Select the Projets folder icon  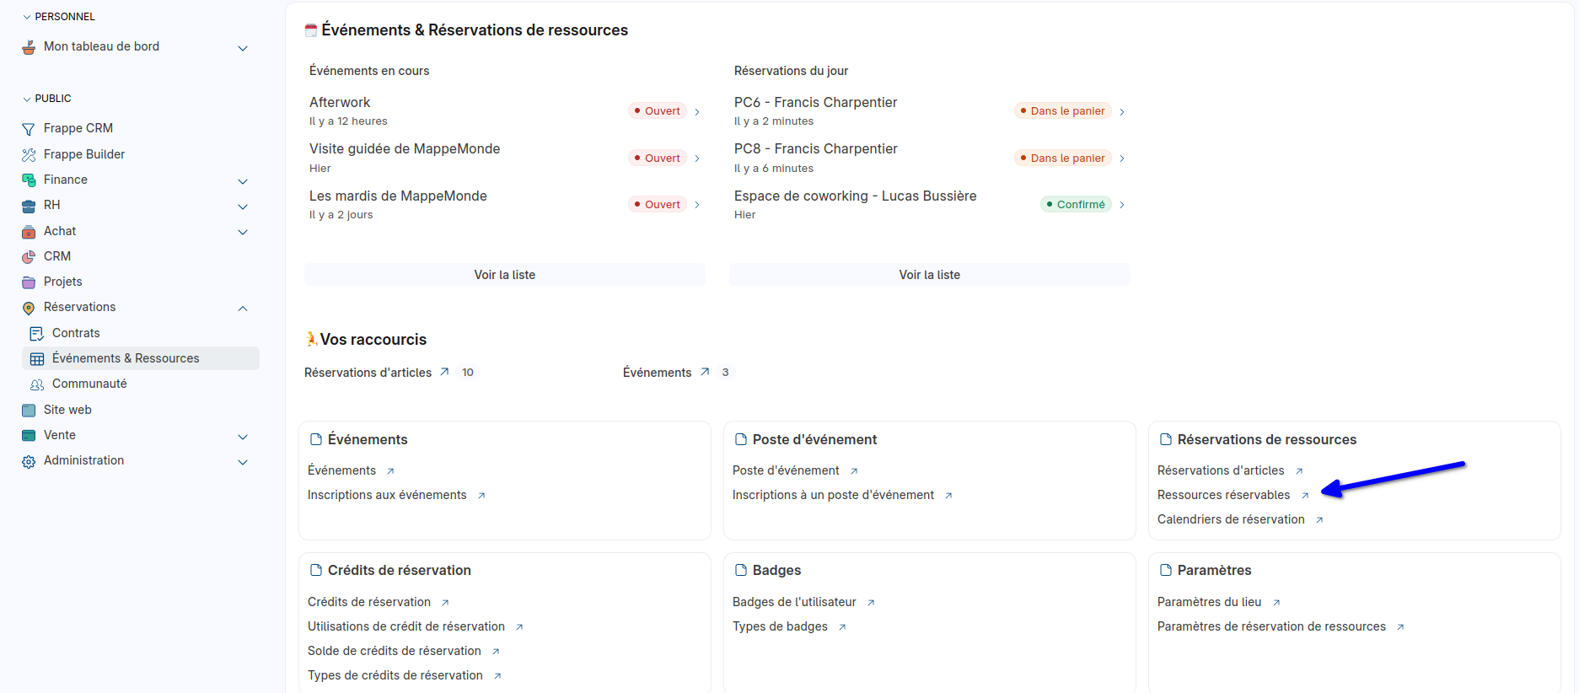(29, 282)
